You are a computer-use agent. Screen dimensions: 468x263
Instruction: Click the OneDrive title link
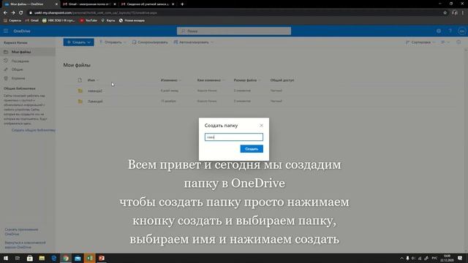[22, 31]
